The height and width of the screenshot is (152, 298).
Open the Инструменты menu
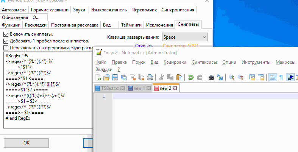click(256, 62)
